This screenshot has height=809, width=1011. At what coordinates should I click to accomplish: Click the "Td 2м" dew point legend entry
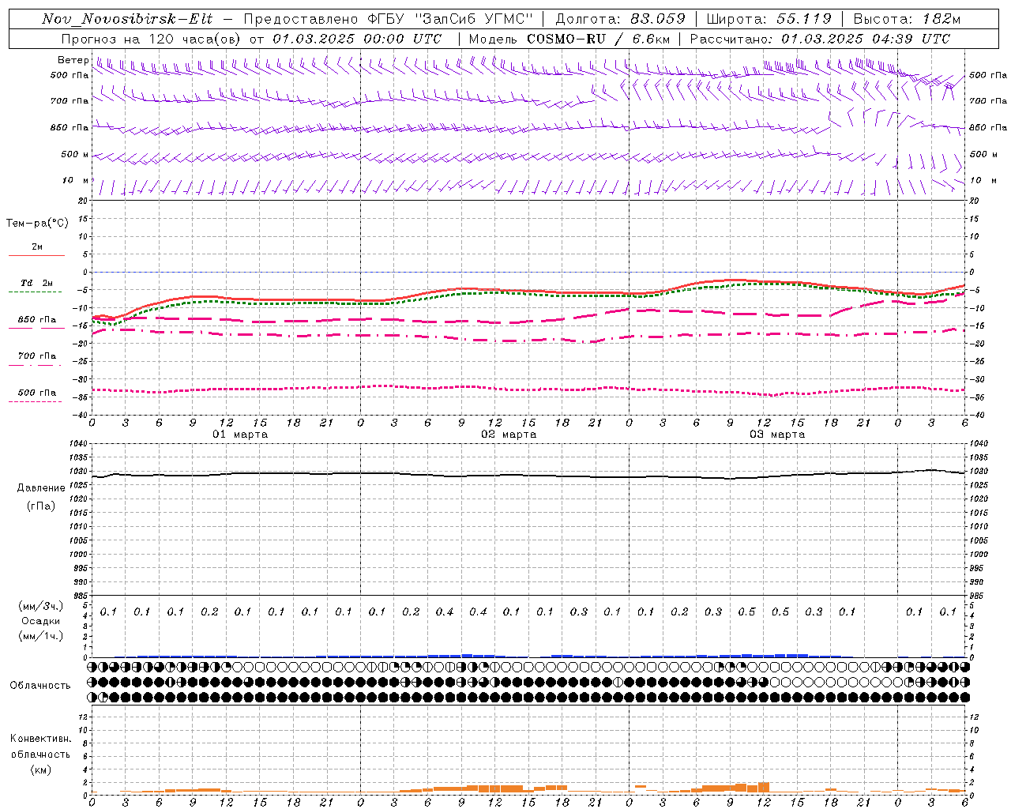pos(37,283)
